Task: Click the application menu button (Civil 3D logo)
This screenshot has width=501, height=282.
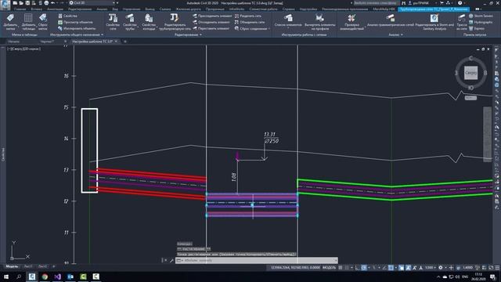Action: coord(5,5)
